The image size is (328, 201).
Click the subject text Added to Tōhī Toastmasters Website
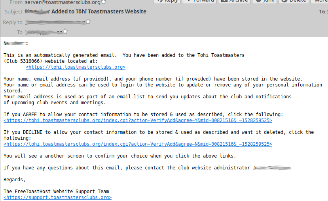point(99,11)
